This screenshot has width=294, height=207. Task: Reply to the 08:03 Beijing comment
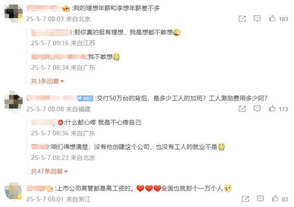[257, 18]
